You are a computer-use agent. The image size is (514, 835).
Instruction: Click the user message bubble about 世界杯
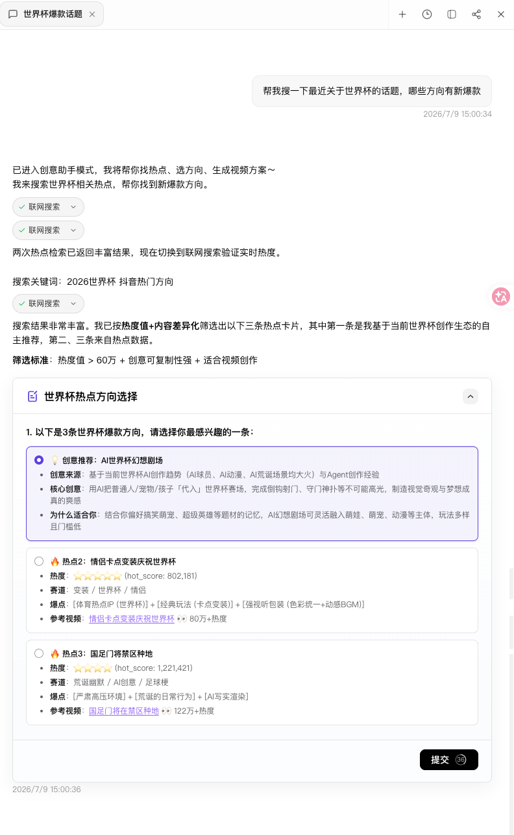(x=372, y=91)
